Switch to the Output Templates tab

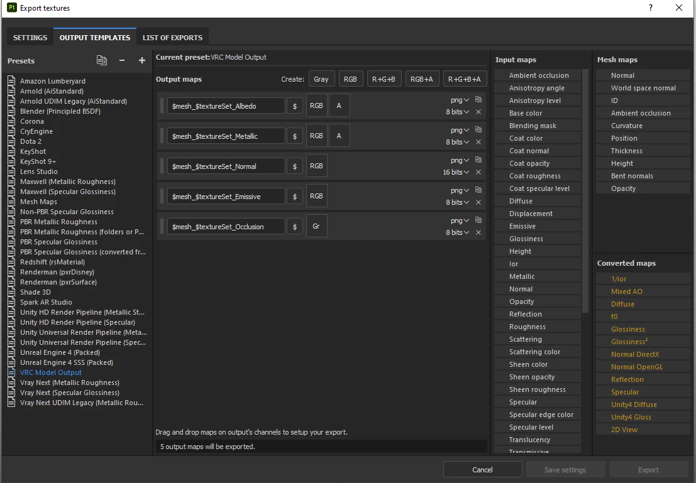click(95, 37)
